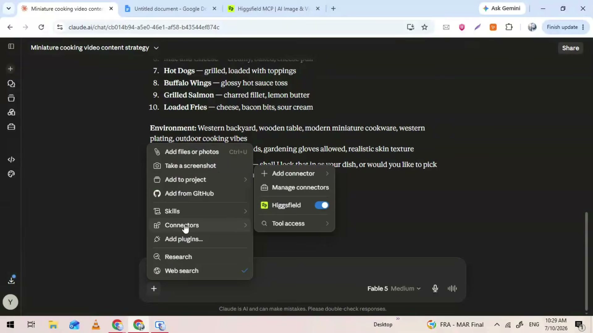Open the code icon in sidebar
The height and width of the screenshot is (333, 593).
(x=11, y=159)
